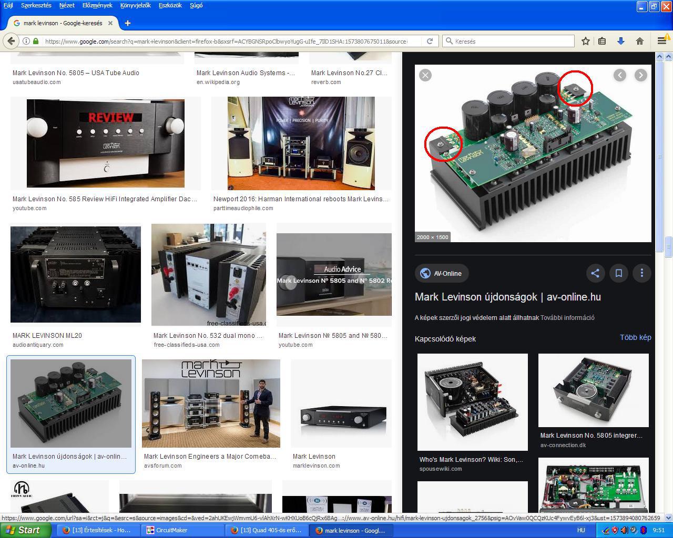Click Mark Levinson No. 5805 – USA Tube Audio
673x538 pixels.
76,73
